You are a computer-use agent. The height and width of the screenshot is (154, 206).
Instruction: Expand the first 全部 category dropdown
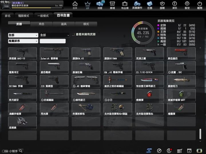click(23, 35)
